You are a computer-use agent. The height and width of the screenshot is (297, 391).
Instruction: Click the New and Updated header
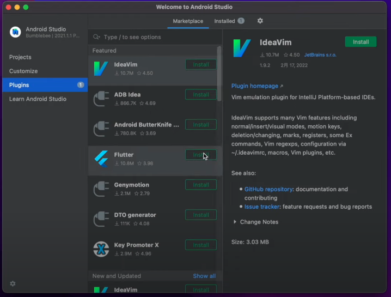point(117,276)
